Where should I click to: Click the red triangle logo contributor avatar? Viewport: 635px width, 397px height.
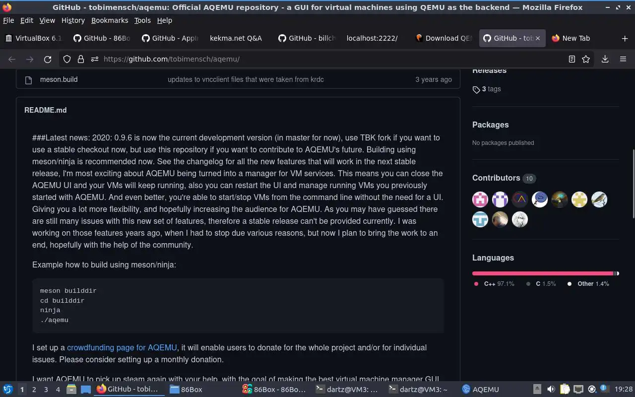[x=520, y=199]
